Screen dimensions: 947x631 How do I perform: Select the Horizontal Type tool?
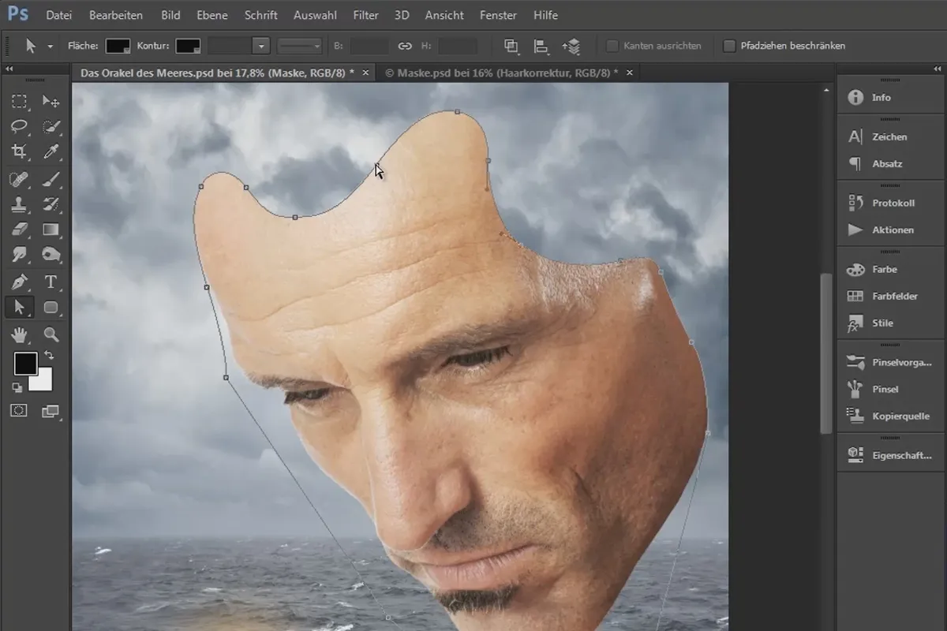[51, 282]
